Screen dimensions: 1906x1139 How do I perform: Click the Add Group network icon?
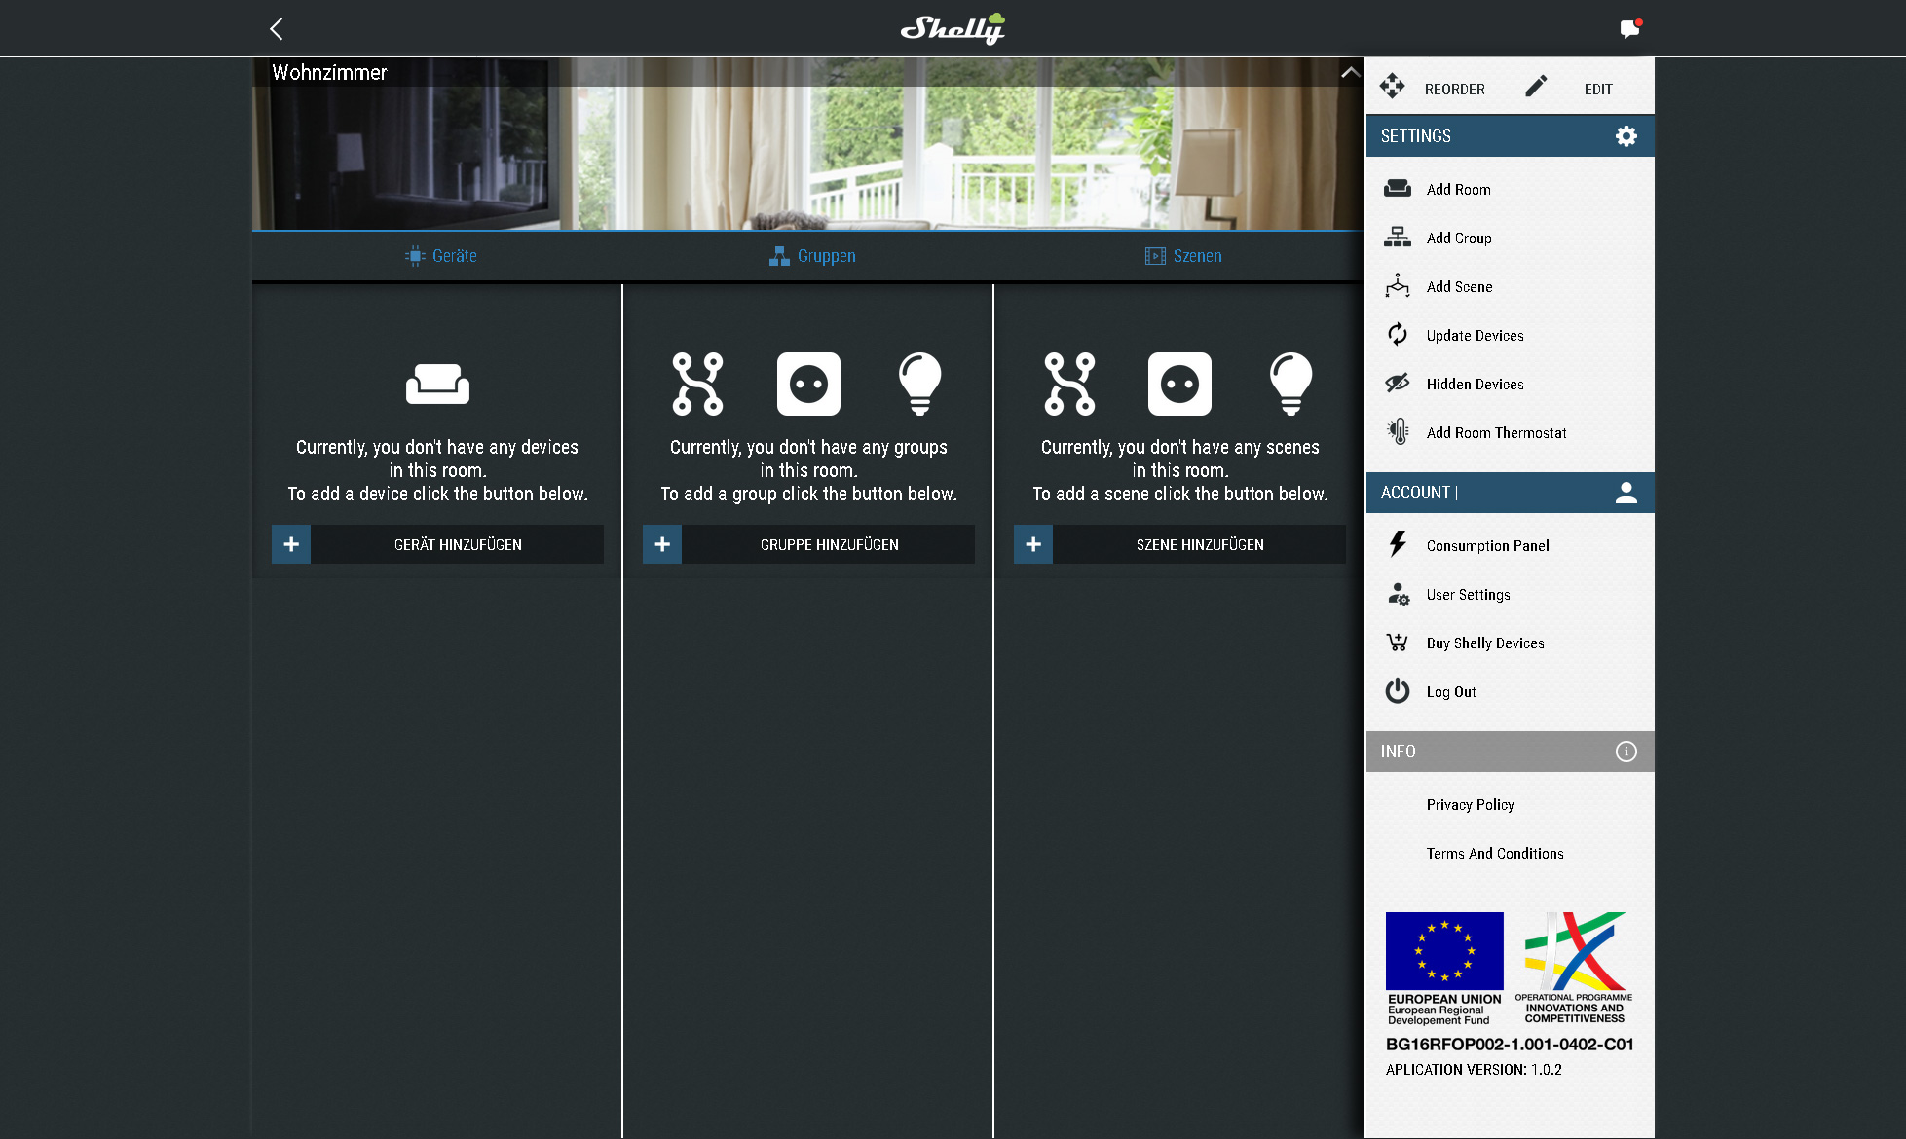pos(1398,237)
